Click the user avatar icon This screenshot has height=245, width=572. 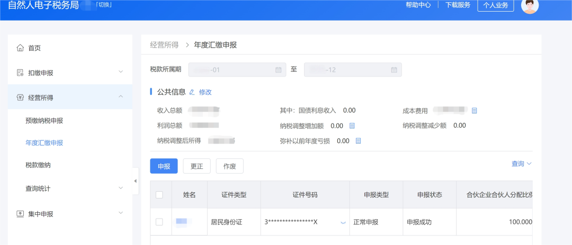(x=530, y=5)
